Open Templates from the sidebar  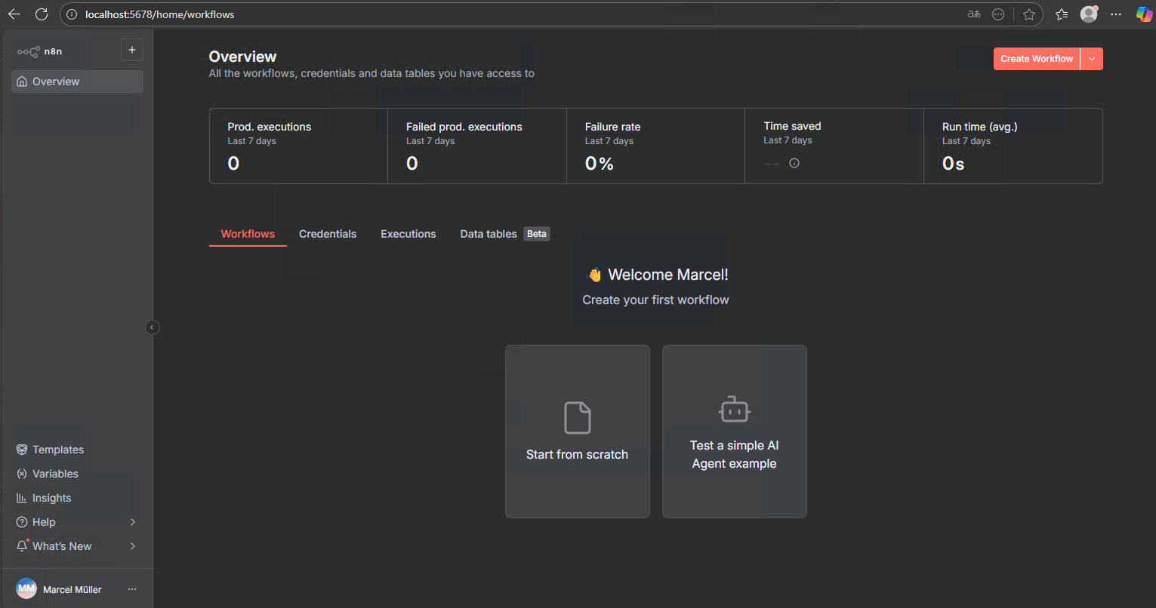(x=57, y=450)
